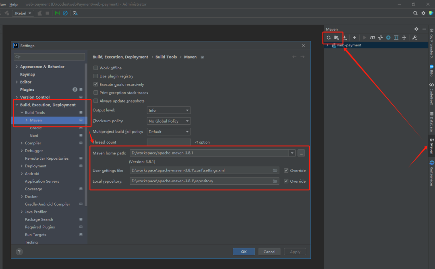Open CodeGeeX side tool tab
The height and width of the screenshot is (269, 435).
coord(431,94)
